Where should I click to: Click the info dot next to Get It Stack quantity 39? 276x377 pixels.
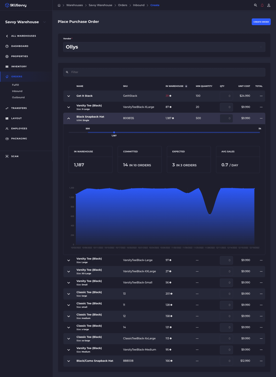[x=170, y=96]
